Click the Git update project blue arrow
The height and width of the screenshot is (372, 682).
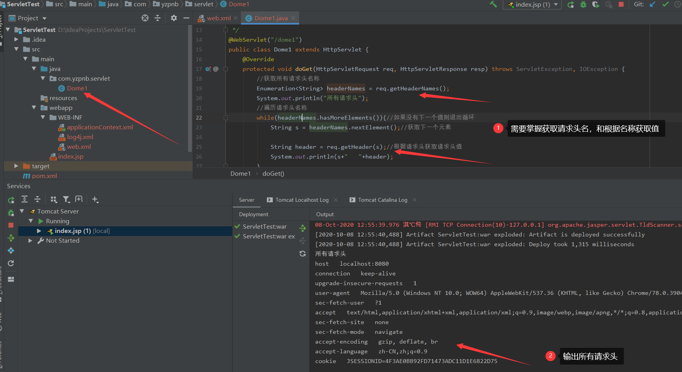coord(652,4)
